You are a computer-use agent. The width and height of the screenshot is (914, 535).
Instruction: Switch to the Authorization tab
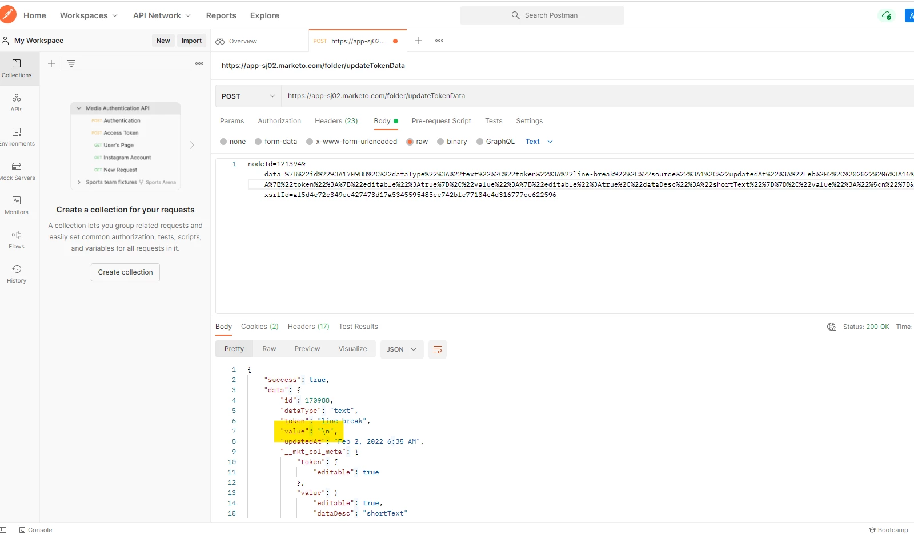(279, 121)
